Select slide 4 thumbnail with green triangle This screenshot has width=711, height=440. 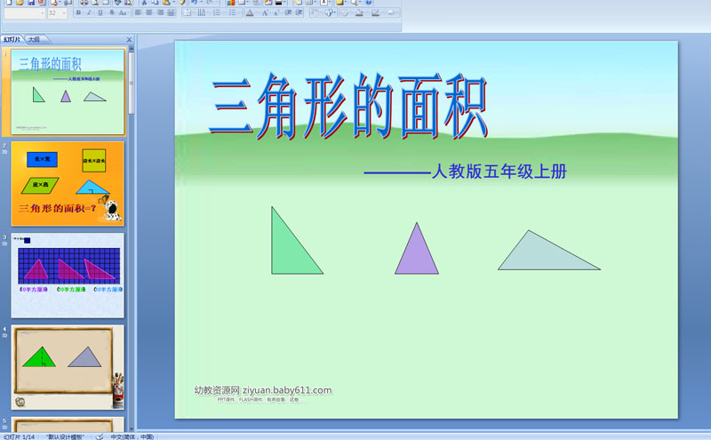pos(68,367)
